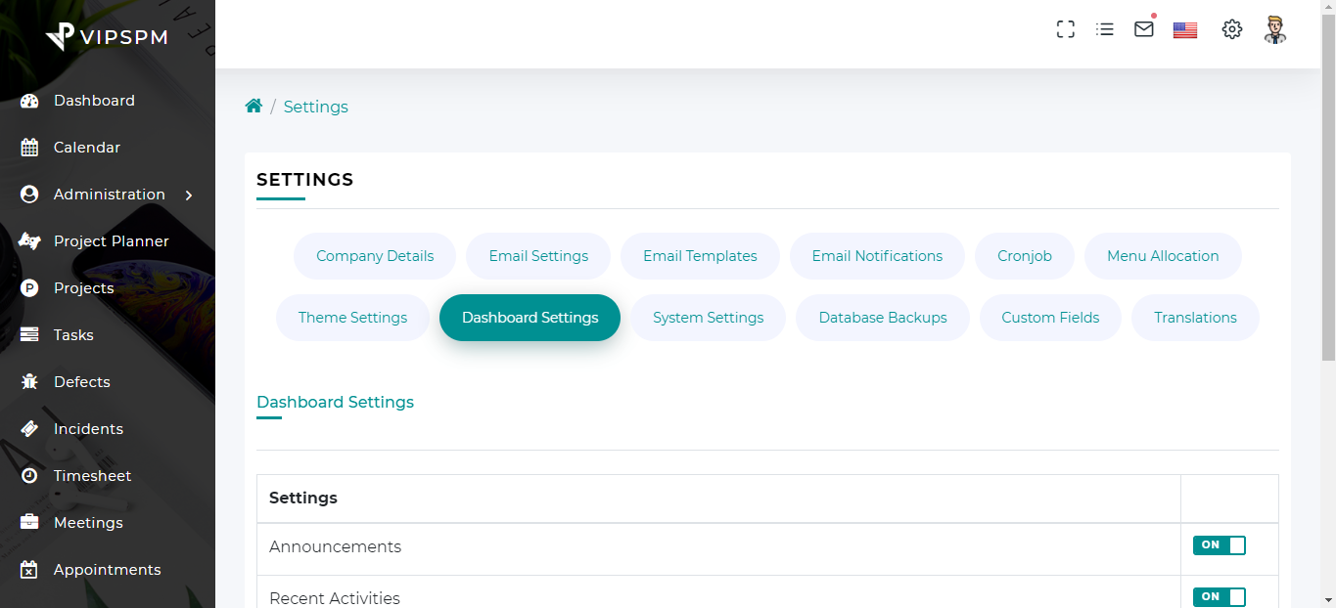Viewport: 1336px width, 608px height.
Task: Click the vertical page scrollbar
Action: [x=1328, y=293]
